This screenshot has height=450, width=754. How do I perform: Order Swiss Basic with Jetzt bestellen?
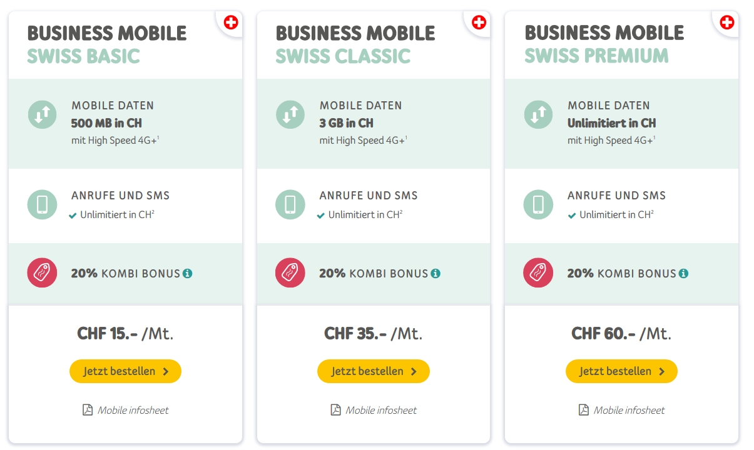[x=125, y=371]
